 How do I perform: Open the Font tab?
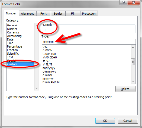click(x=43, y=14)
